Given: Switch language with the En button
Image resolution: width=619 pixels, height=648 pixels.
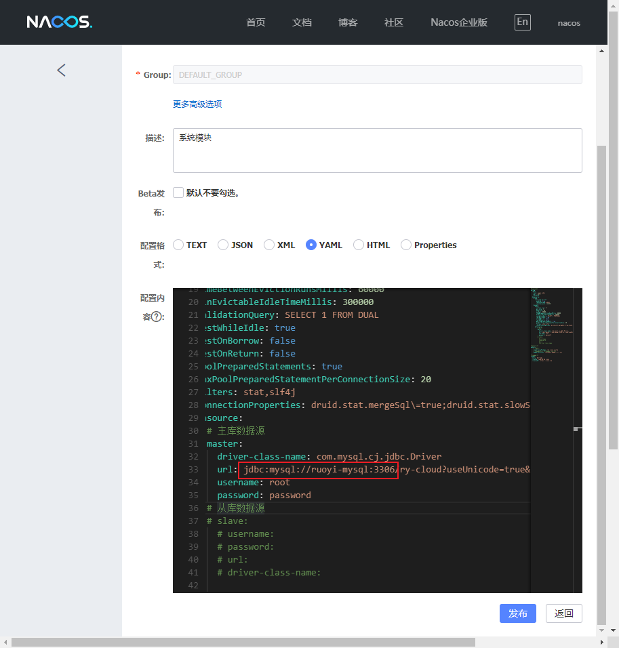Looking at the screenshot, I should [x=522, y=22].
